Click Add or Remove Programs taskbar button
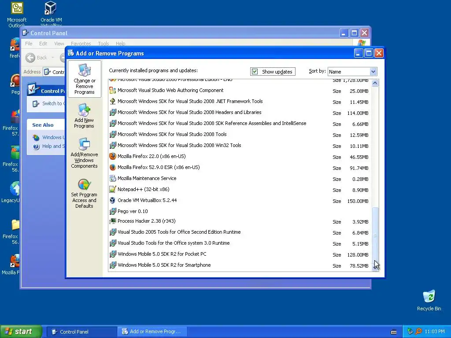 coord(152,332)
